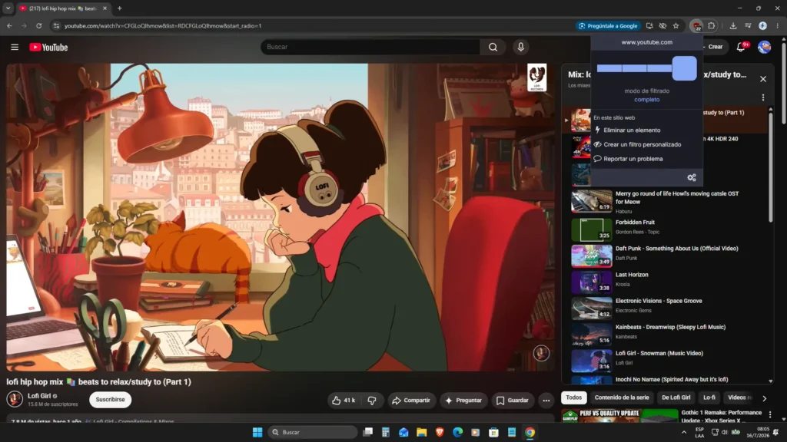787x442 pixels.
Task: Open Calculator from taskbar
Action: tap(386, 432)
